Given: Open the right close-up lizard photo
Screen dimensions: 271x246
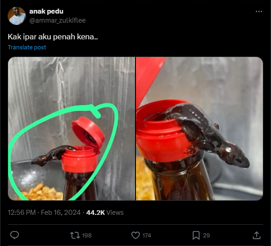Looking at the screenshot, I should coord(199,128).
